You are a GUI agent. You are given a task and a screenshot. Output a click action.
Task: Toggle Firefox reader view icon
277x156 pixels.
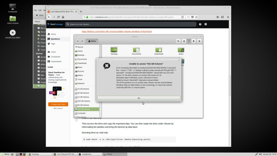click(182, 17)
